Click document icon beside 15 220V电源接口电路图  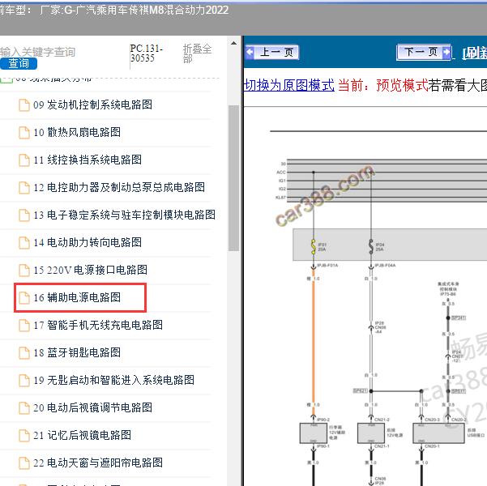click(x=24, y=271)
